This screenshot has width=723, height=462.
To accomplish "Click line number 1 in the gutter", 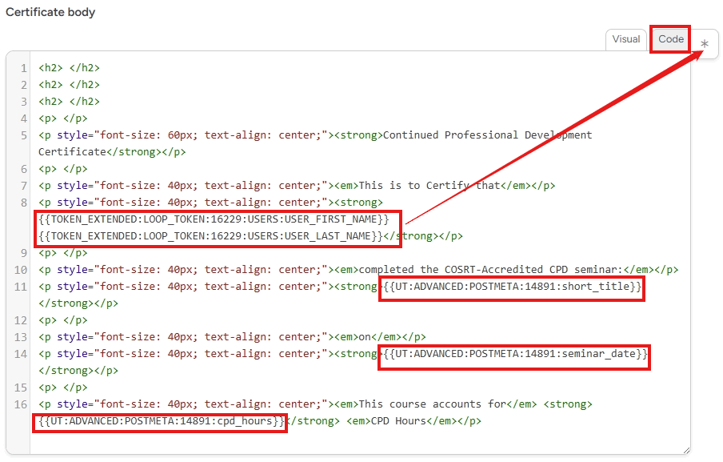I will [23, 68].
